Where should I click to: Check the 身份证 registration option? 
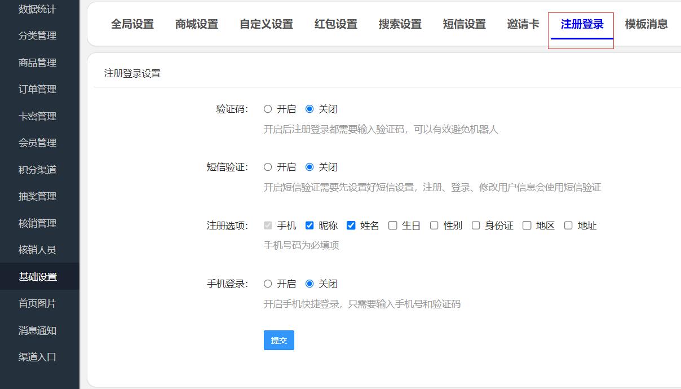[x=476, y=226]
